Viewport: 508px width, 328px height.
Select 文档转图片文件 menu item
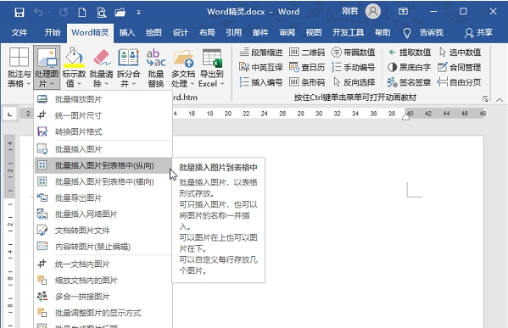[x=103, y=231]
